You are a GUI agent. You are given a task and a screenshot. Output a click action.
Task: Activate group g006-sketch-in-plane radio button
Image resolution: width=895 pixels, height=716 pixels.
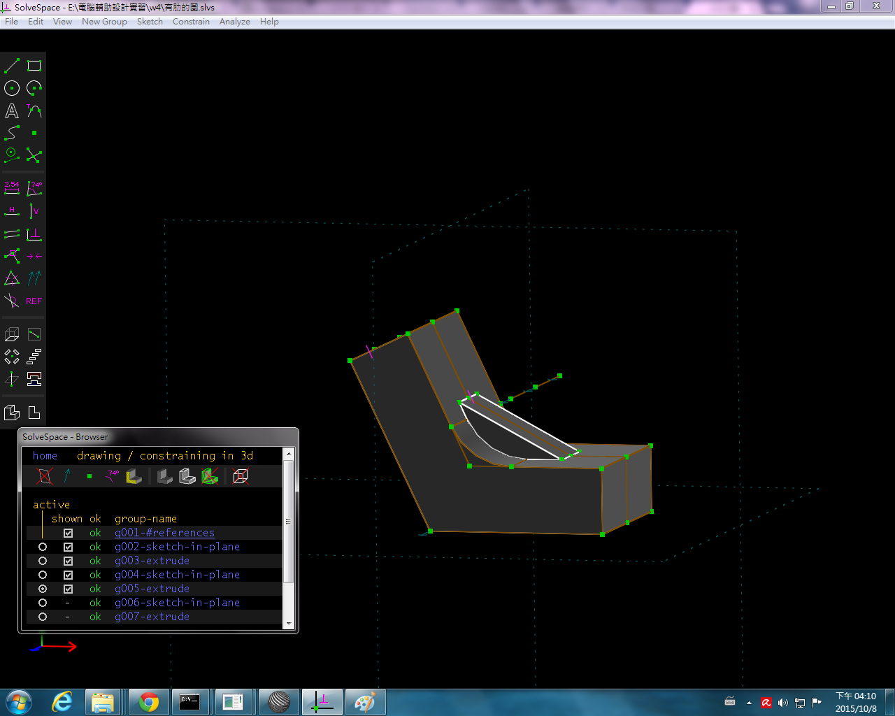click(x=43, y=603)
